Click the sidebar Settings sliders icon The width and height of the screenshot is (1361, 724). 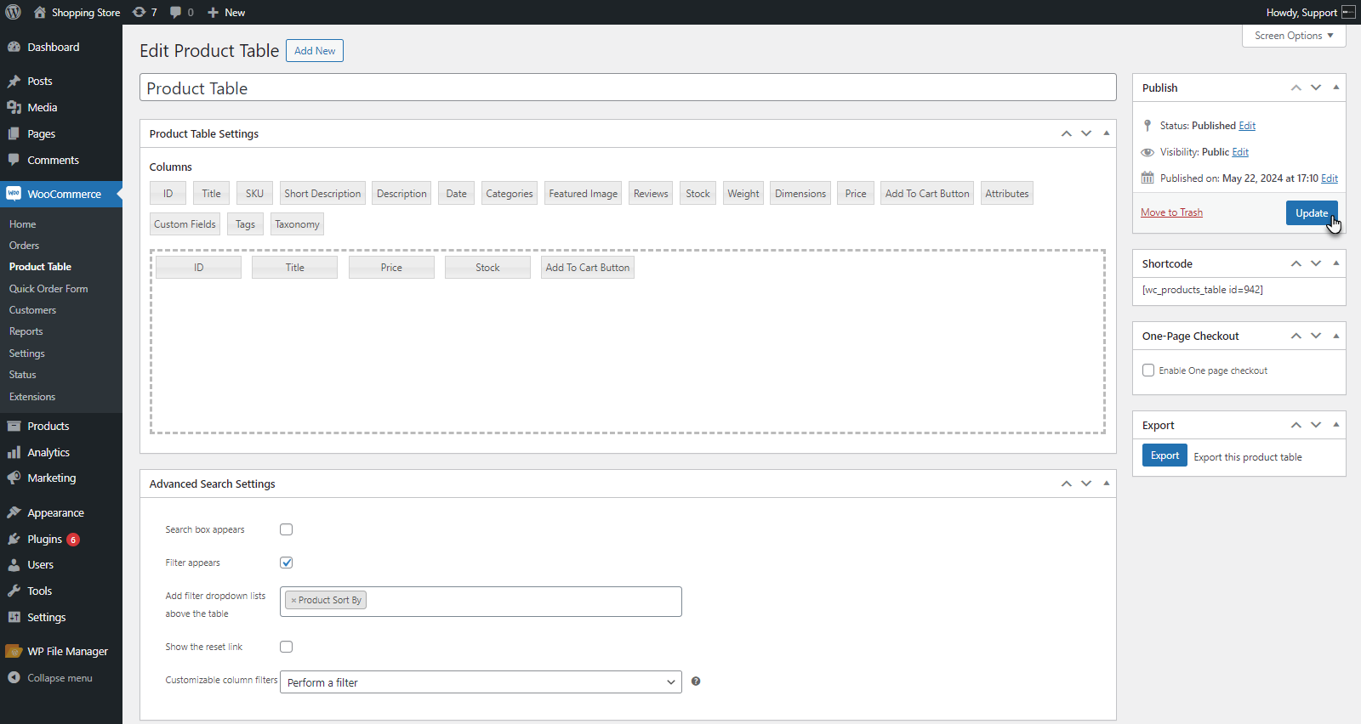pos(14,618)
